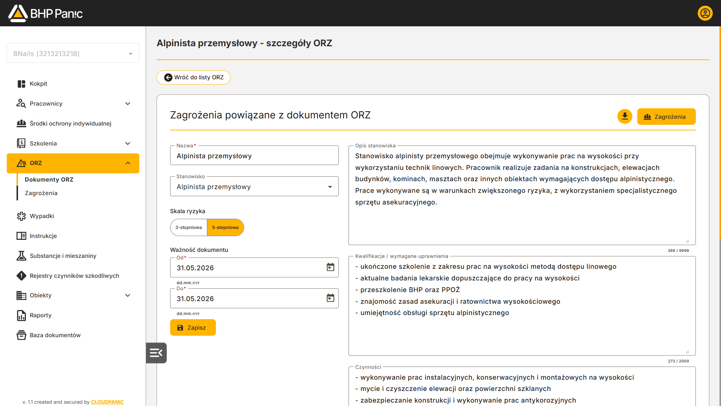The height and width of the screenshot is (406, 721).
Task: Click the floppy disk icon in Zapisz
Action: (180, 328)
